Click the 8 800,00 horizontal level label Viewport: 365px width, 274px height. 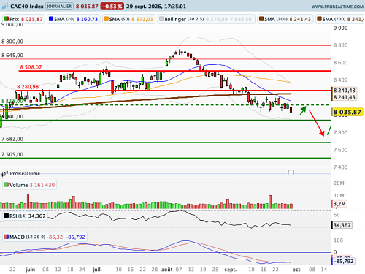tap(12, 42)
